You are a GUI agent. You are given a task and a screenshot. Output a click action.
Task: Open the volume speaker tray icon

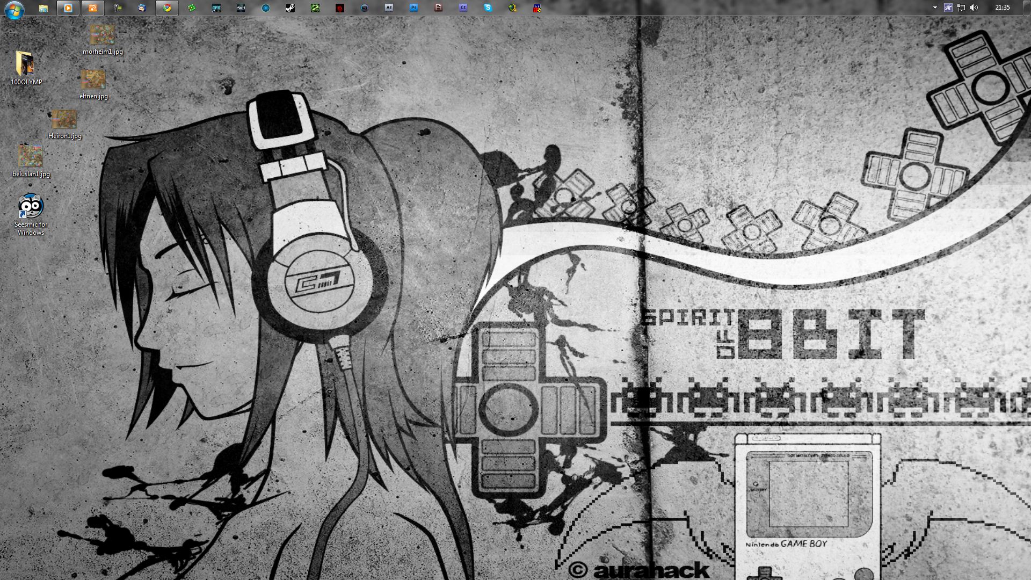[x=974, y=8]
